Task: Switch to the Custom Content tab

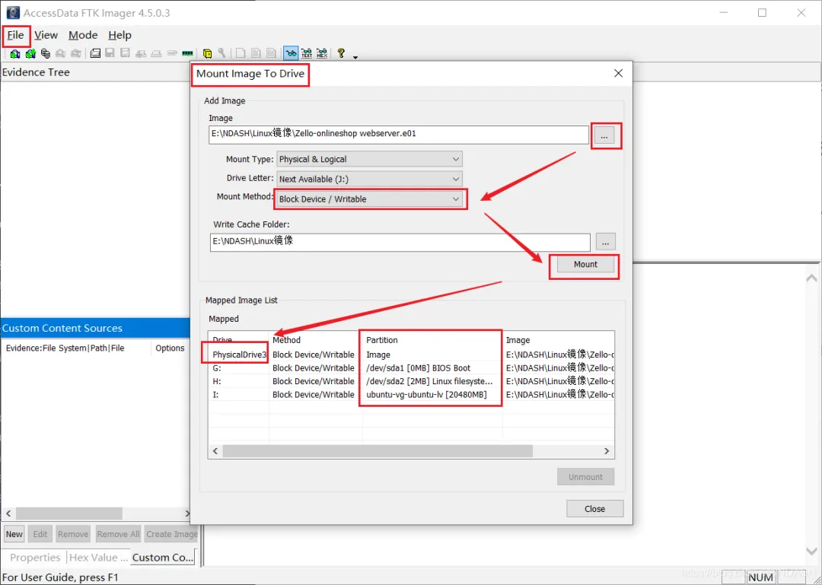Action: pos(163,557)
